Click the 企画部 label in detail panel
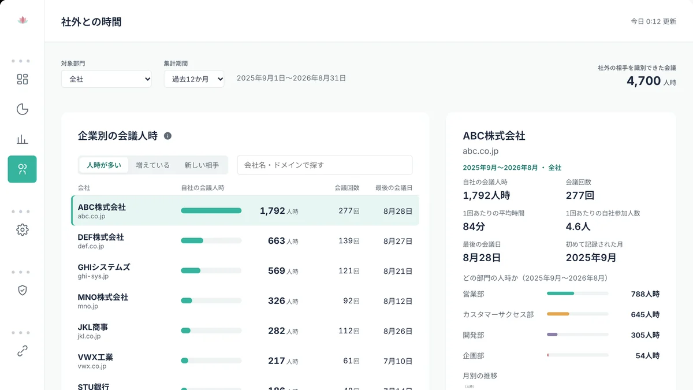The width and height of the screenshot is (693, 390). pyautogui.click(x=474, y=356)
